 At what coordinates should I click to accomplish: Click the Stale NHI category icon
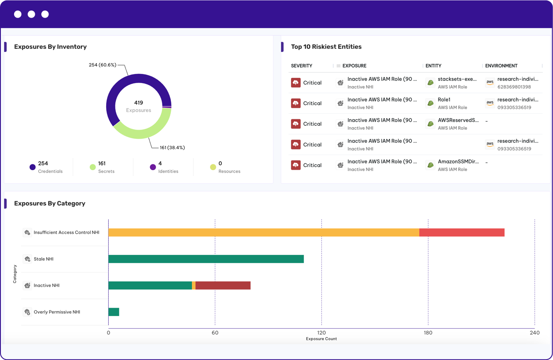tap(27, 259)
